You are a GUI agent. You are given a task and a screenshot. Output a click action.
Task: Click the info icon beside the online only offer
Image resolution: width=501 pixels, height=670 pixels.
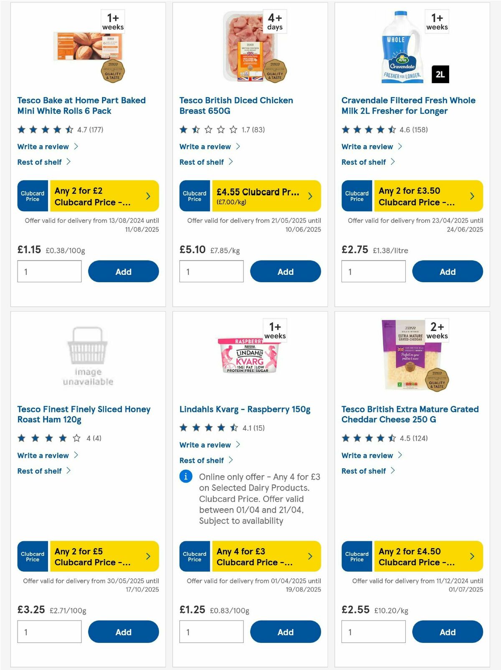tap(185, 476)
